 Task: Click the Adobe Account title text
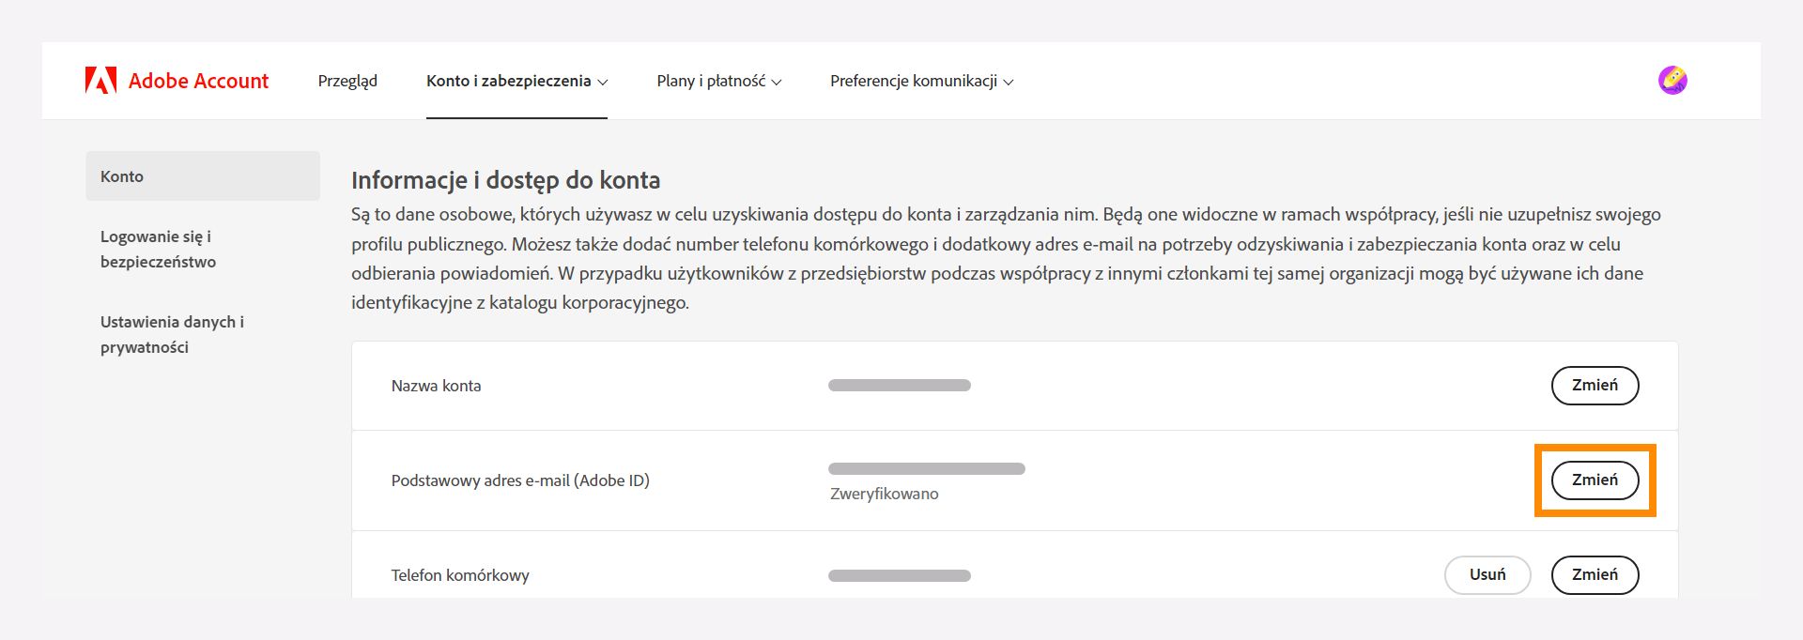[x=198, y=81]
